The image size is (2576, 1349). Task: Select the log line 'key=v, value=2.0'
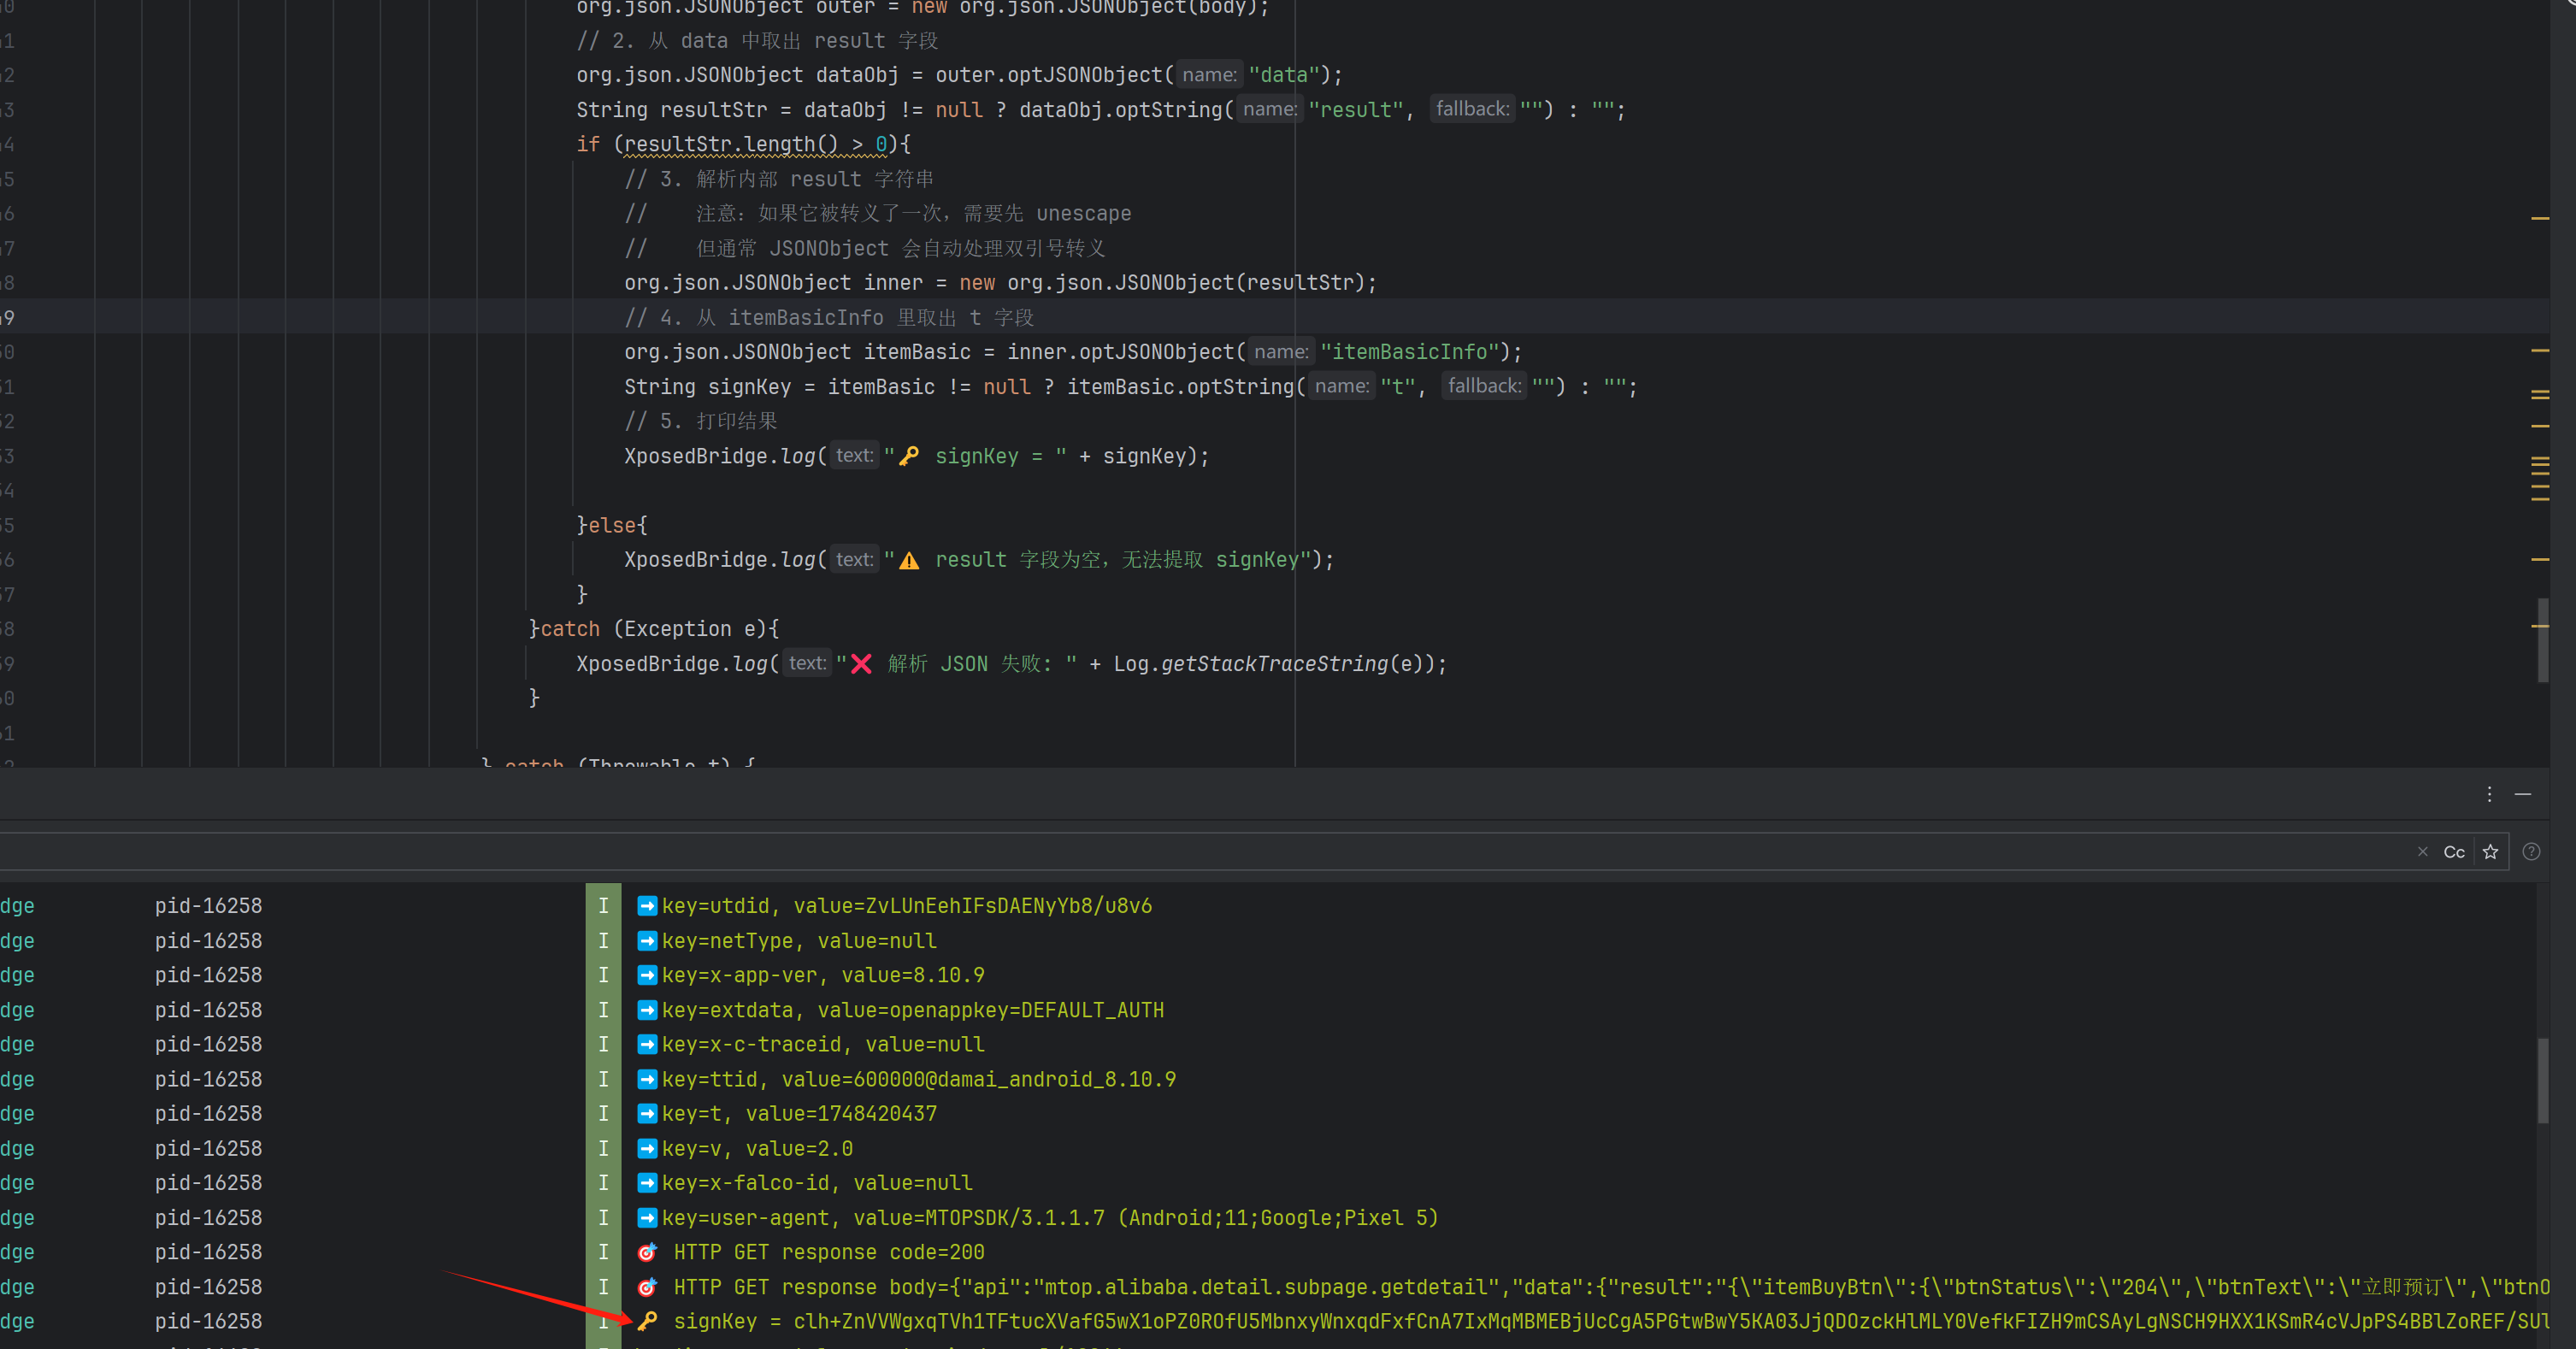(757, 1148)
